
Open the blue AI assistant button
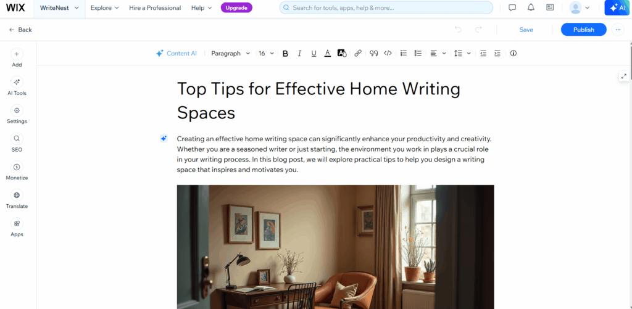tap(617, 7)
